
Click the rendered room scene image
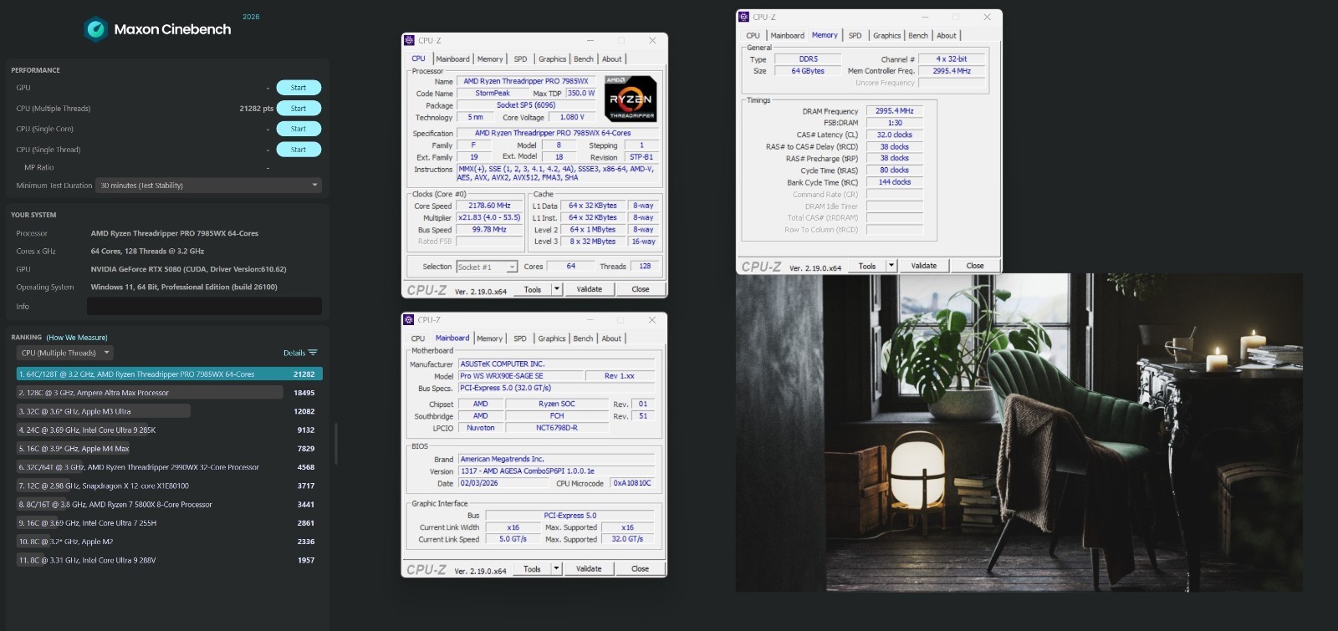(1019, 433)
